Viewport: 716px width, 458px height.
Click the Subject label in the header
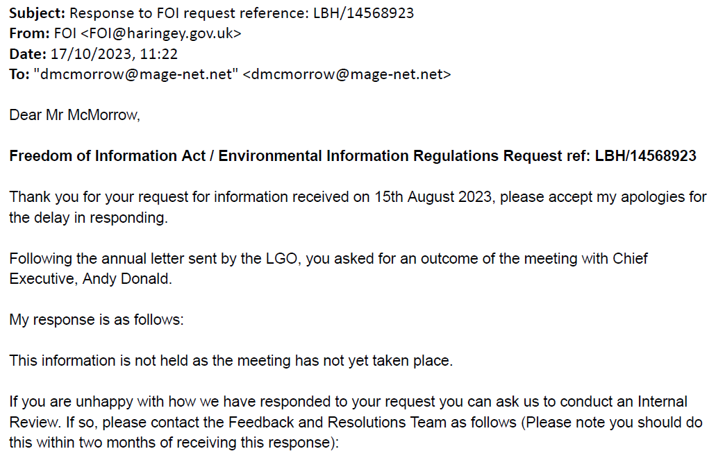pos(38,13)
